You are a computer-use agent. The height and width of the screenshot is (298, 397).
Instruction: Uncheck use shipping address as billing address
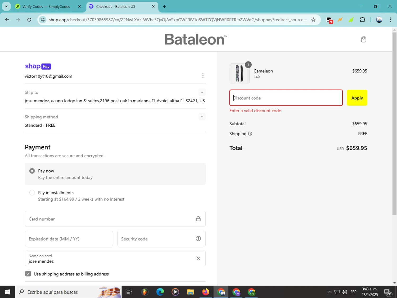point(28,274)
